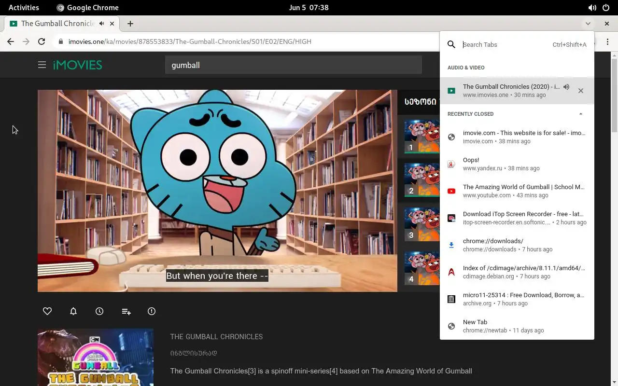Reopen imovie.com website for sale tab
The height and width of the screenshot is (386, 618).
[517, 137]
